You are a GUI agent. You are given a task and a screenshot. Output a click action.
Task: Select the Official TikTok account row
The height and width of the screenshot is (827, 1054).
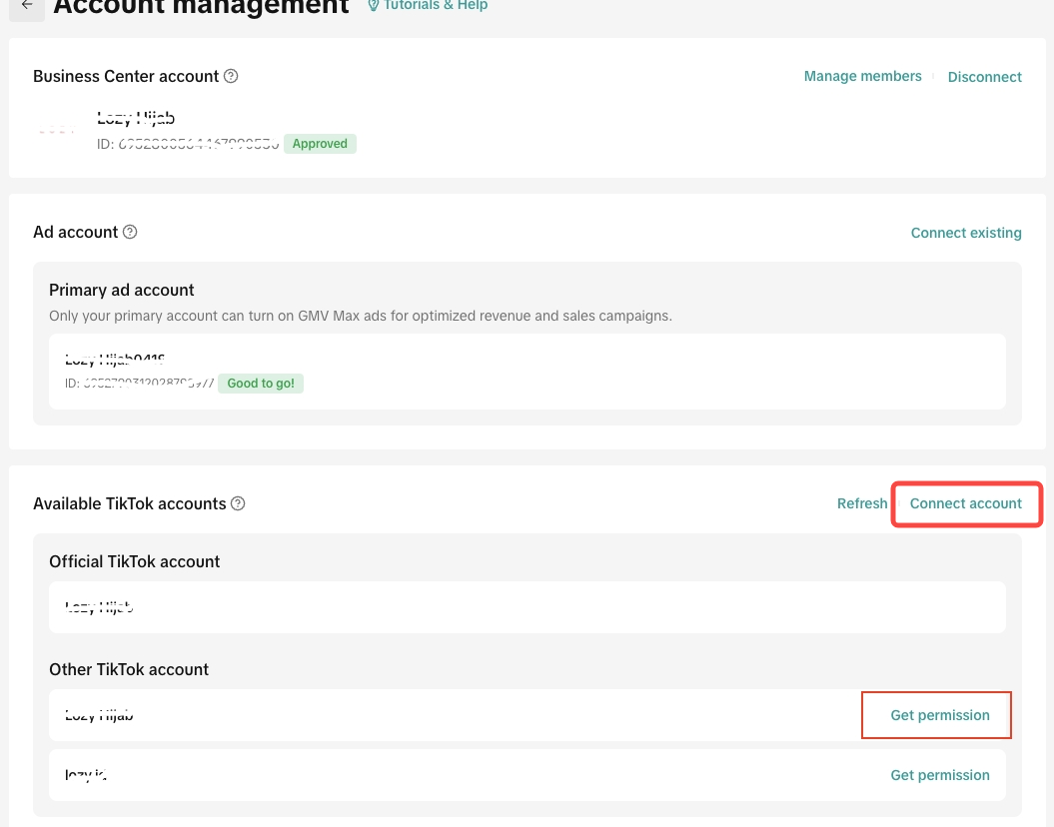point(527,606)
